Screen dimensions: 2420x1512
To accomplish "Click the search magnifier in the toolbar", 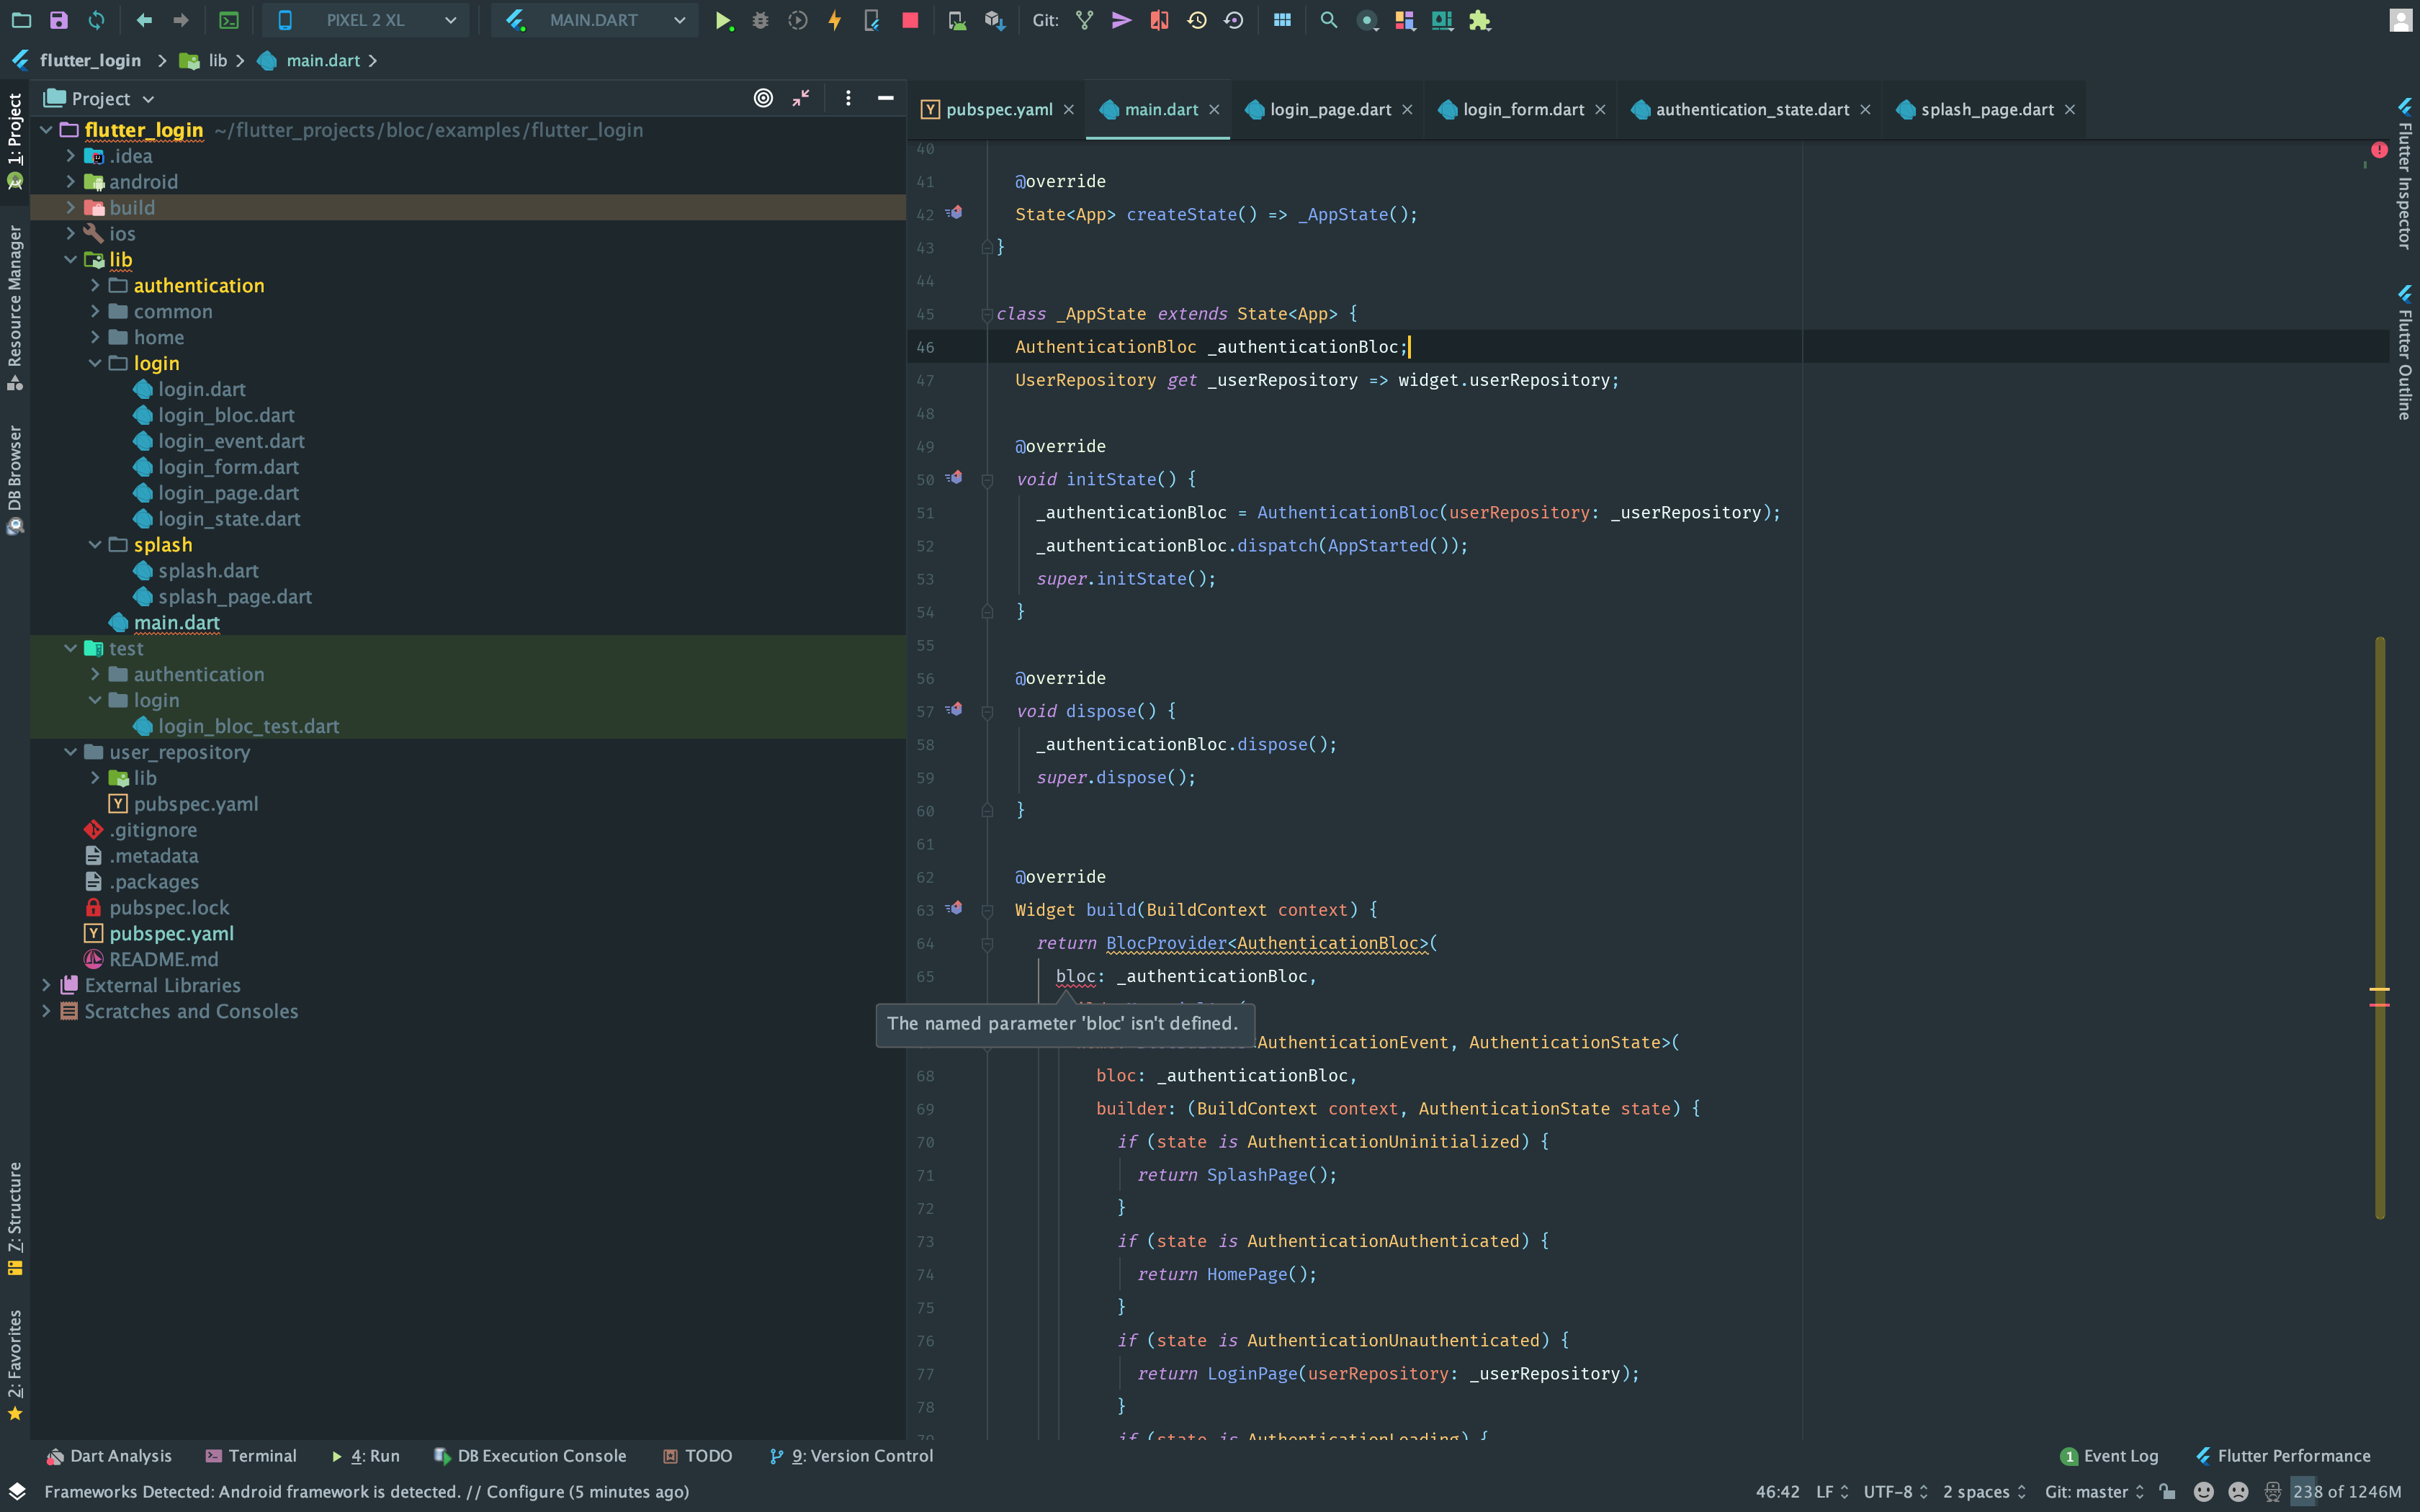I will (x=1328, y=21).
